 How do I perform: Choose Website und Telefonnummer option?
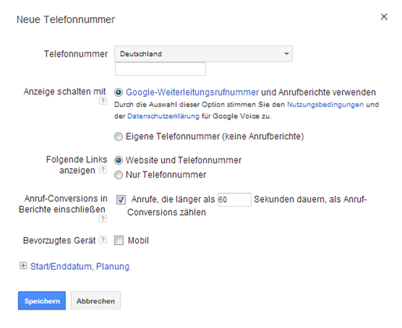click(x=118, y=160)
